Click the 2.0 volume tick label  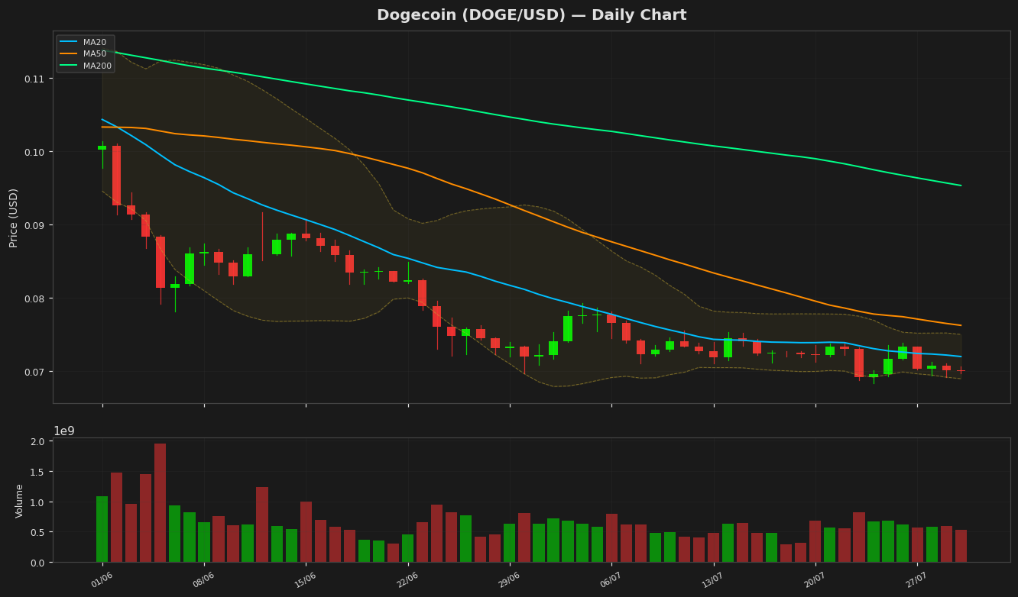(x=37, y=442)
